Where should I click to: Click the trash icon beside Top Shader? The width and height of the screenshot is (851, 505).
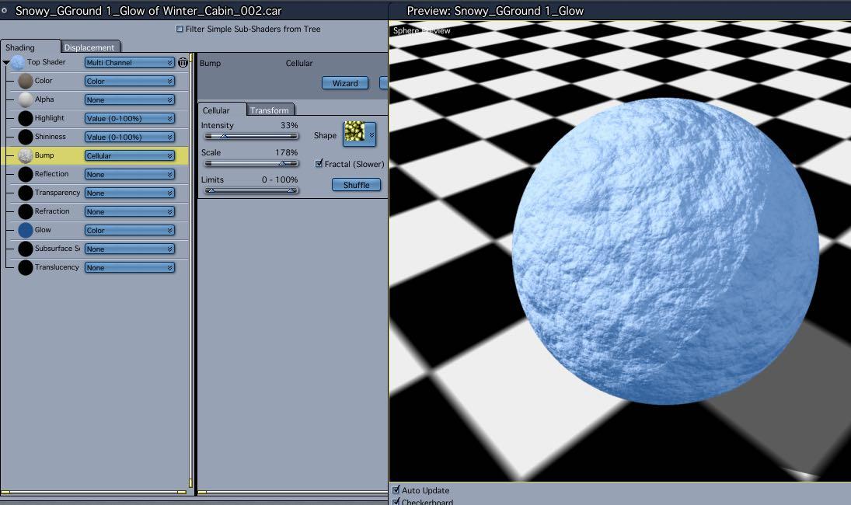click(x=183, y=62)
